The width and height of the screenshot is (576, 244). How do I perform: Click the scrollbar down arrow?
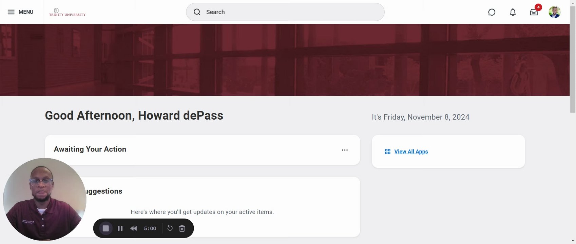pos(573,241)
